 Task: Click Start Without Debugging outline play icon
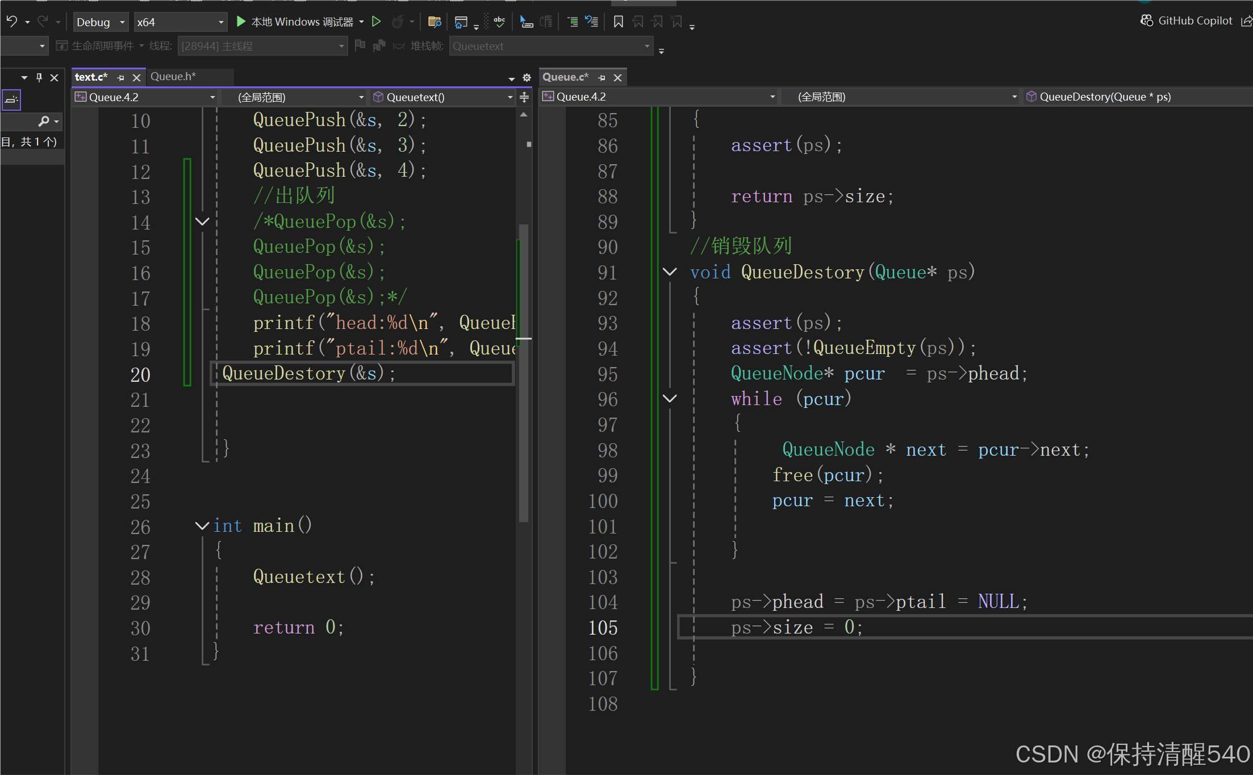(x=376, y=22)
